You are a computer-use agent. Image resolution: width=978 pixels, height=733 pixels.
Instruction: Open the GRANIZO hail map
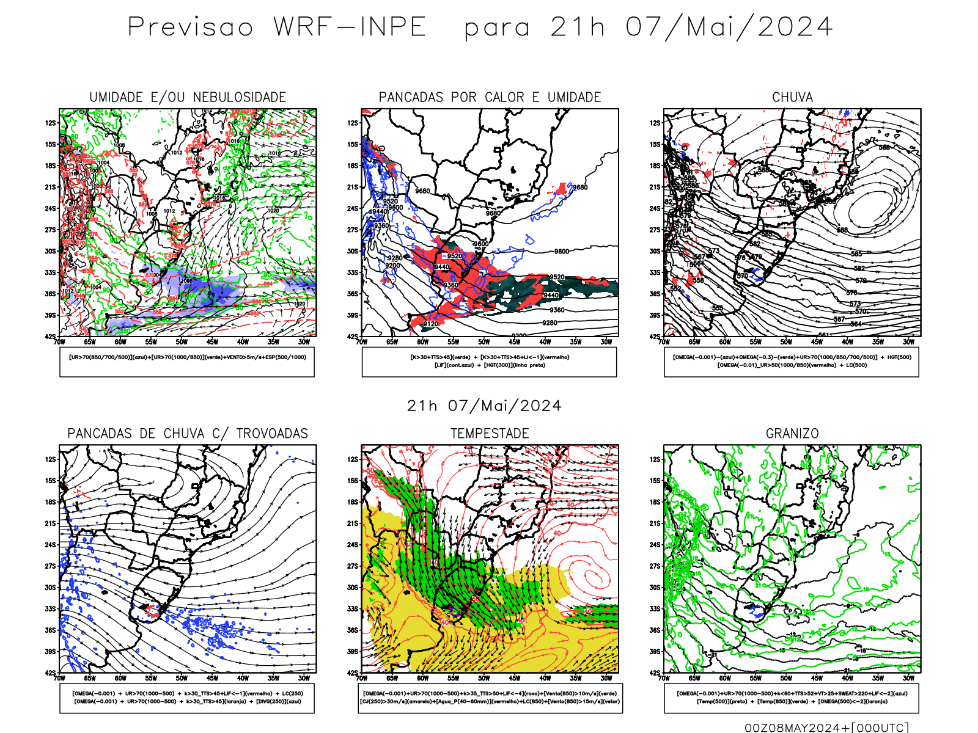pos(792,559)
